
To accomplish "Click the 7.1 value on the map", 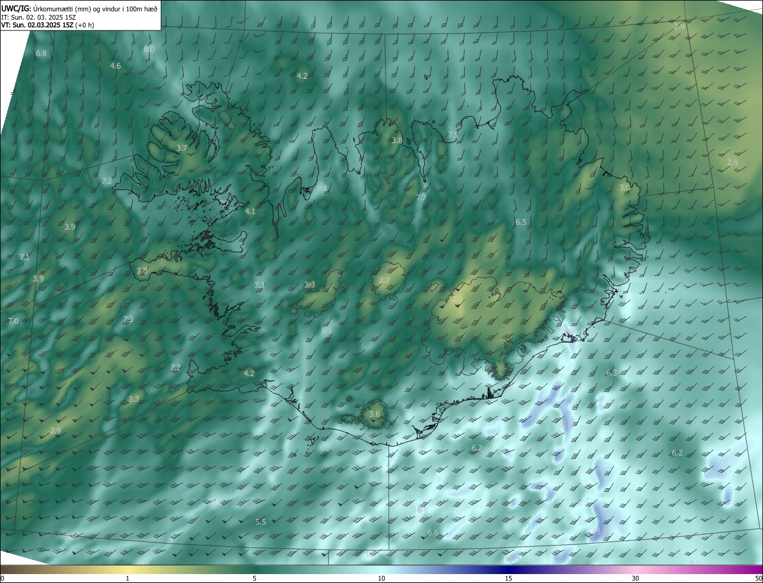I will coord(24,258).
